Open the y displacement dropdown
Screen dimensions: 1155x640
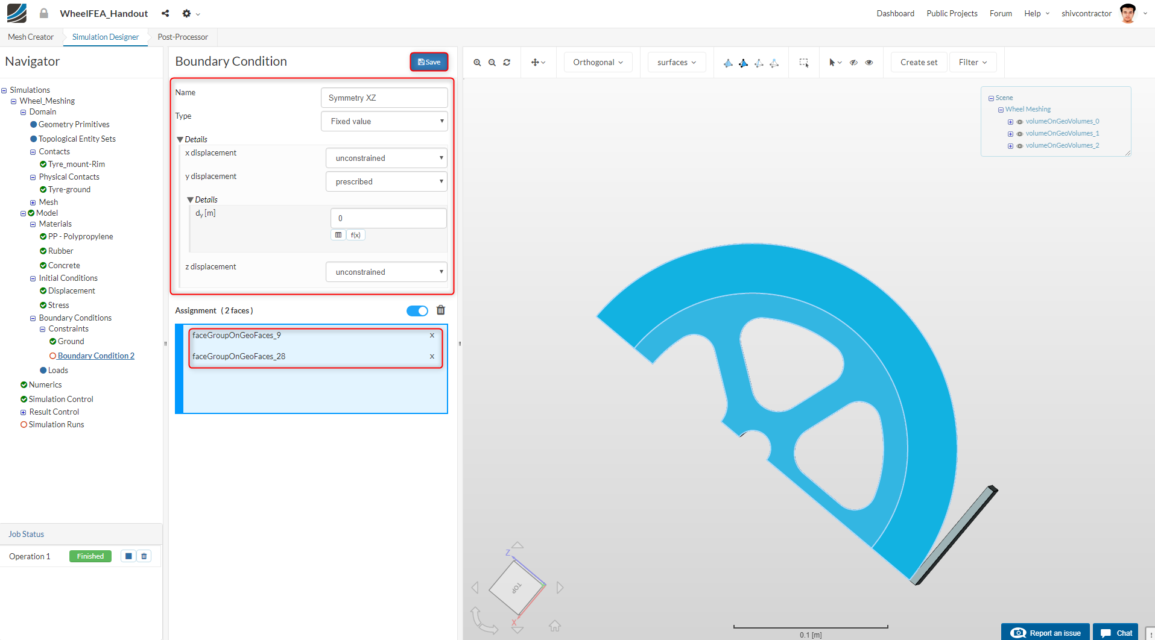(x=387, y=181)
